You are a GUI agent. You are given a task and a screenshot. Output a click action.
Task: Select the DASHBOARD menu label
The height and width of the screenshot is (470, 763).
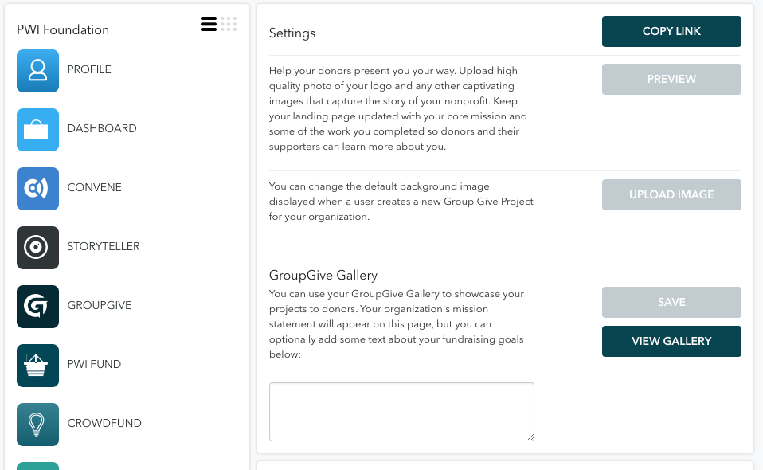tap(102, 128)
